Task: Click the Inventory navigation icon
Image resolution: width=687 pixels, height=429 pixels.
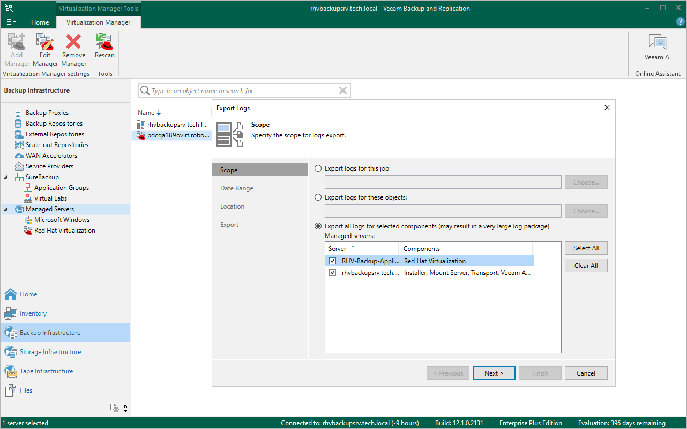Action: pyautogui.click(x=11, y=313)
